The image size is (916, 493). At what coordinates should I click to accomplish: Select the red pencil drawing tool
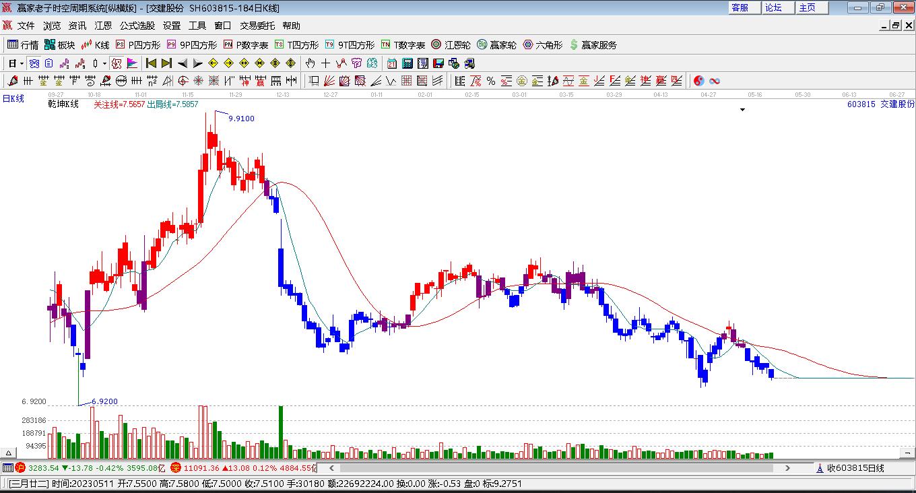12,81
